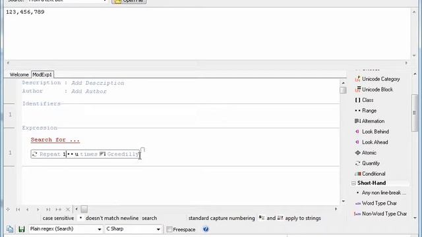The width and height of the screenshot is (422, 237).
Task: Toggle the doesn't match newline option
Action: click(x=112, y=218)
